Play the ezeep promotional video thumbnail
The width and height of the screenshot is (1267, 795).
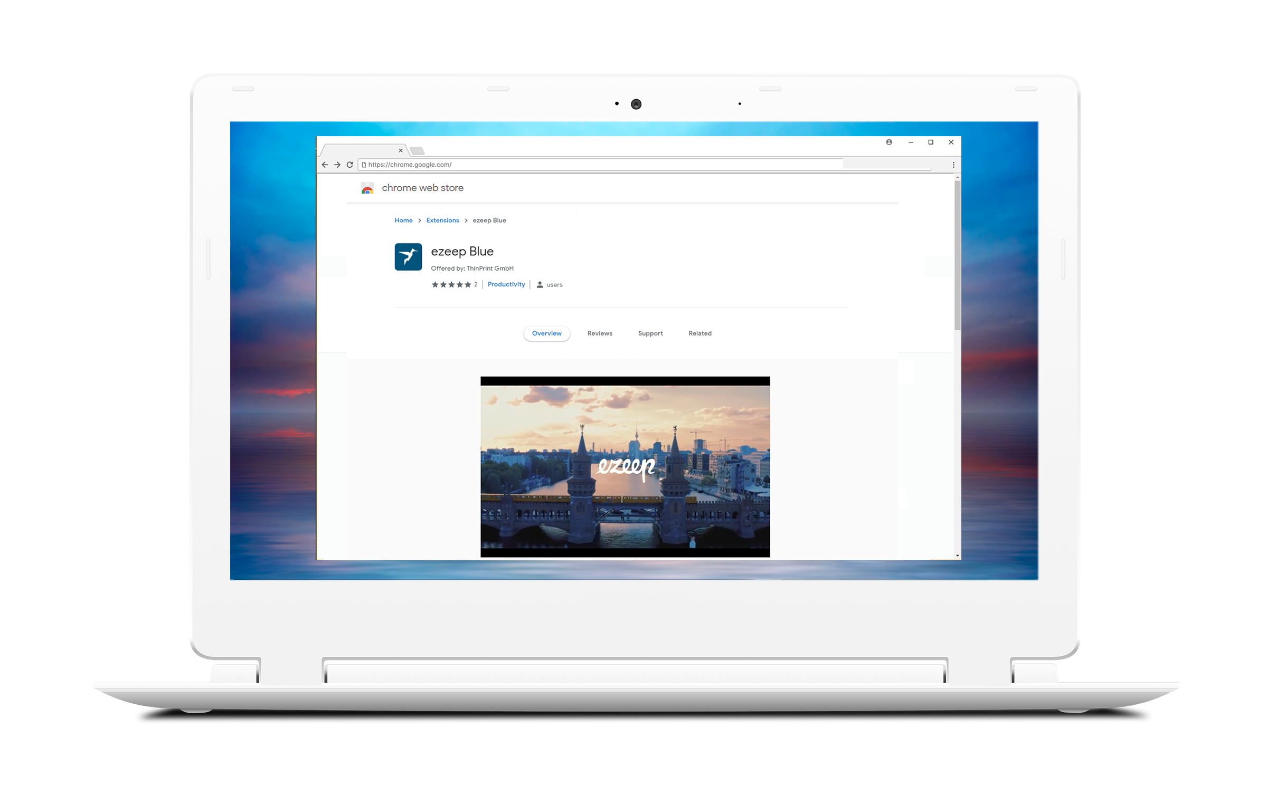tap(625, 466)
